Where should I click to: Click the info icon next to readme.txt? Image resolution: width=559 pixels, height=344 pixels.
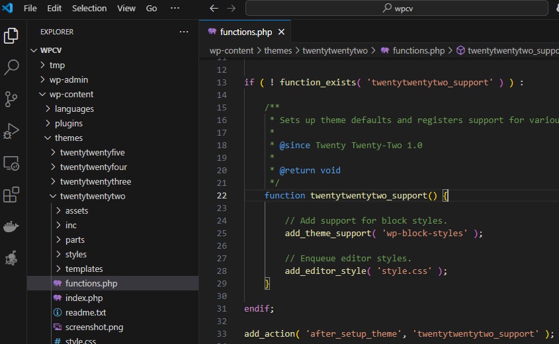58,312
